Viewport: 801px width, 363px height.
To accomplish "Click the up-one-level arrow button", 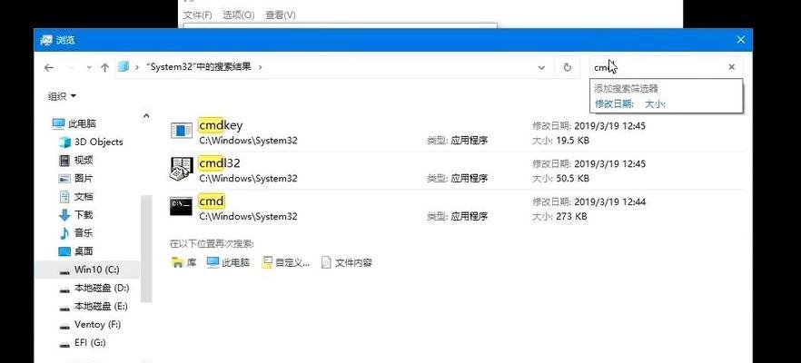I will (x=104, y=67).
